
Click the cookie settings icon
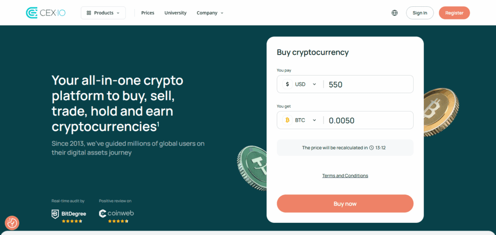[12, 223]
